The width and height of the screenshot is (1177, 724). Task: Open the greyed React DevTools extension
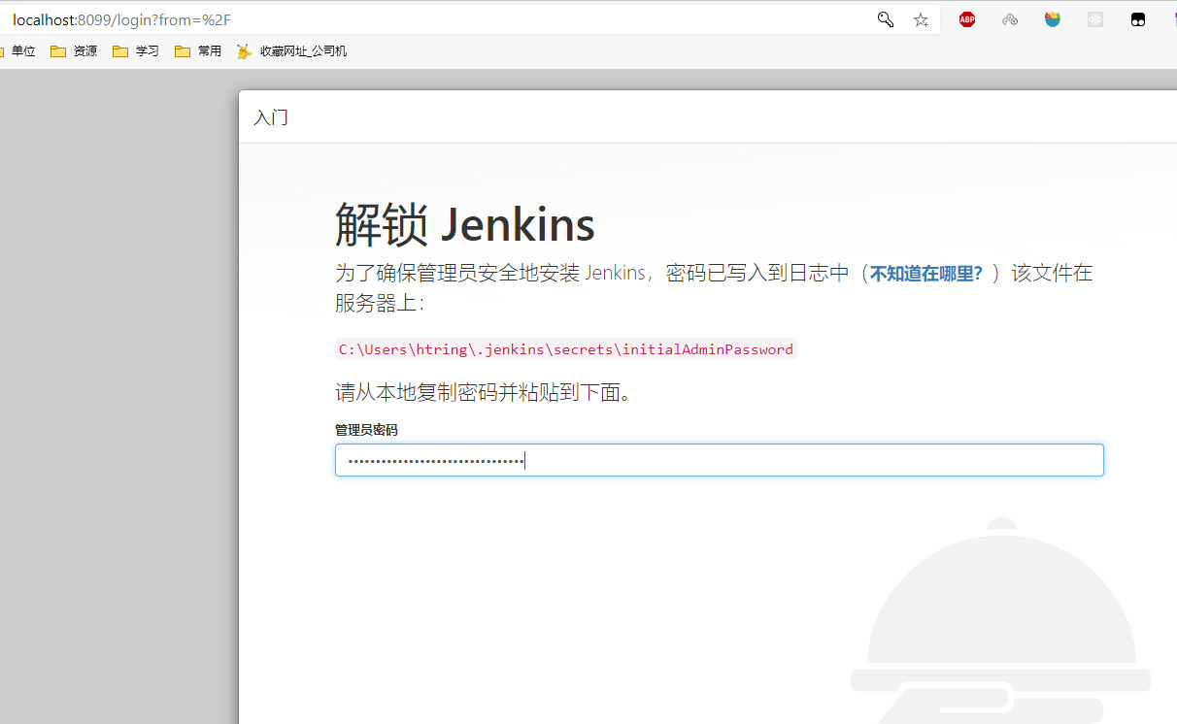(x=1095, y=19)
